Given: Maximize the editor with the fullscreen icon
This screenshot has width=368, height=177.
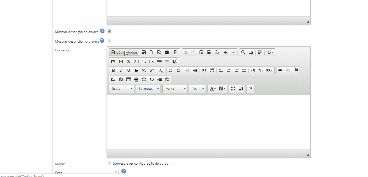Looking at the screenshot, I should click(x=233, y=88).
